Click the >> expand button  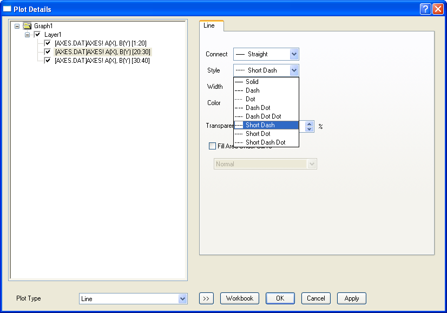206,298
